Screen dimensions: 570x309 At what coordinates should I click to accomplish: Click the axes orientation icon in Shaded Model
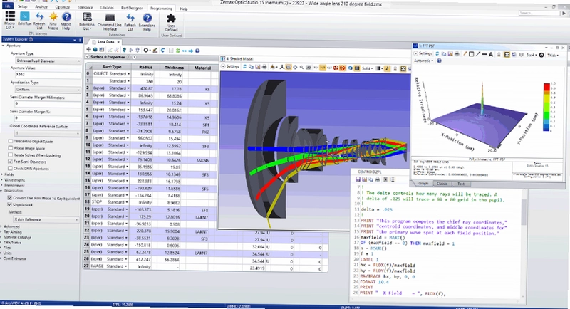point(281,67)
